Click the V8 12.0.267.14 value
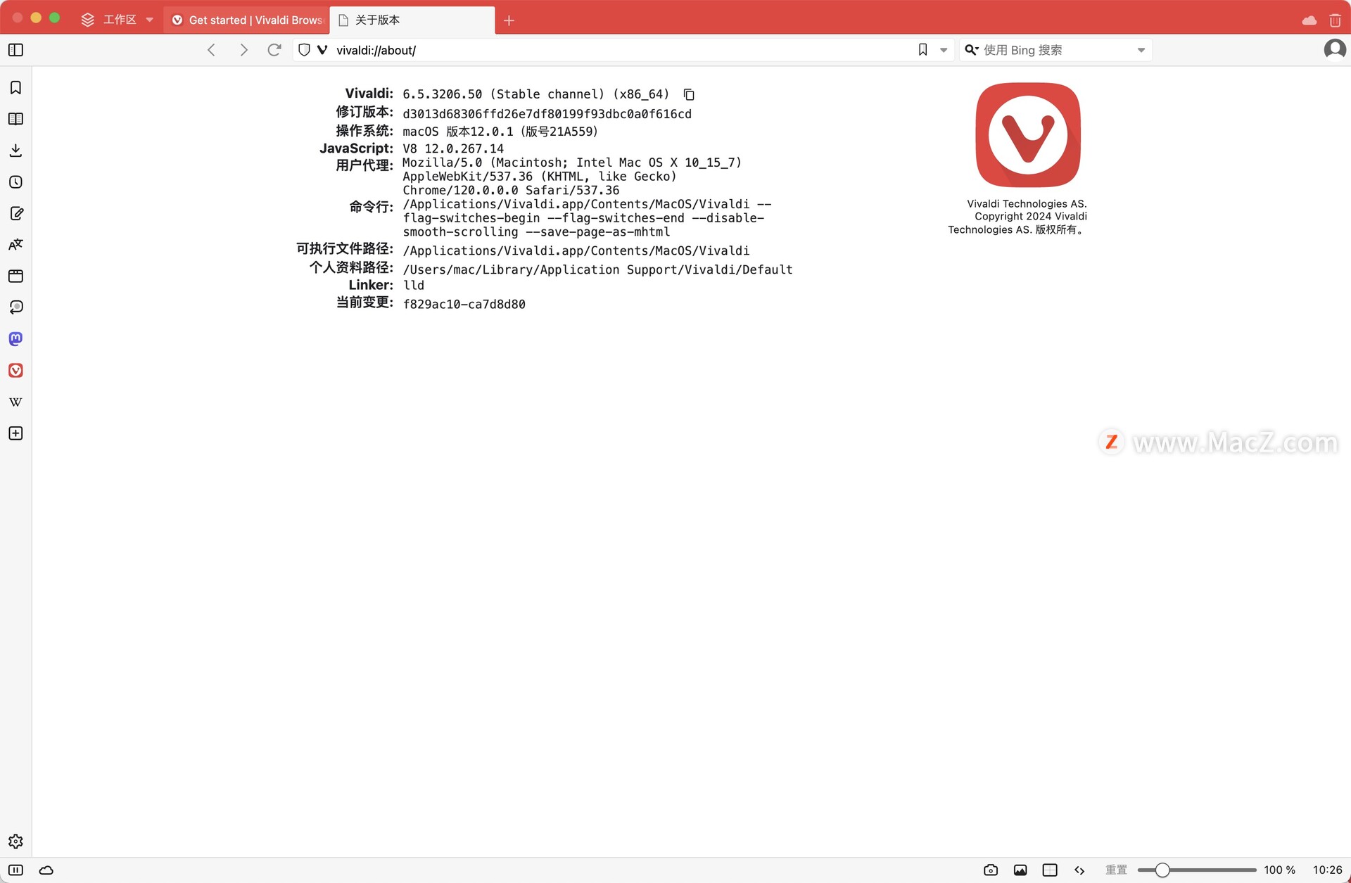 (x=453, y=148)
